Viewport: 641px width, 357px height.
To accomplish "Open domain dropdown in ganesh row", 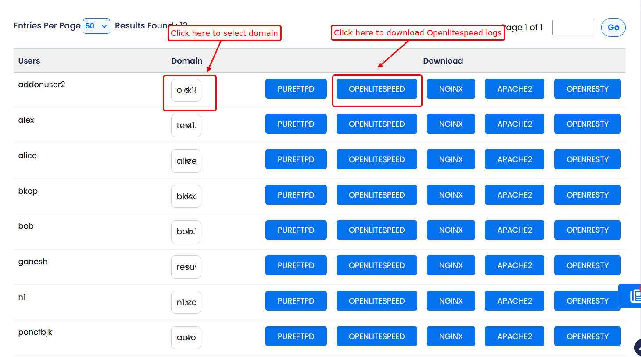I will coord(186,267).
